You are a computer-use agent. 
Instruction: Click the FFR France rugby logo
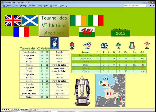87,46
